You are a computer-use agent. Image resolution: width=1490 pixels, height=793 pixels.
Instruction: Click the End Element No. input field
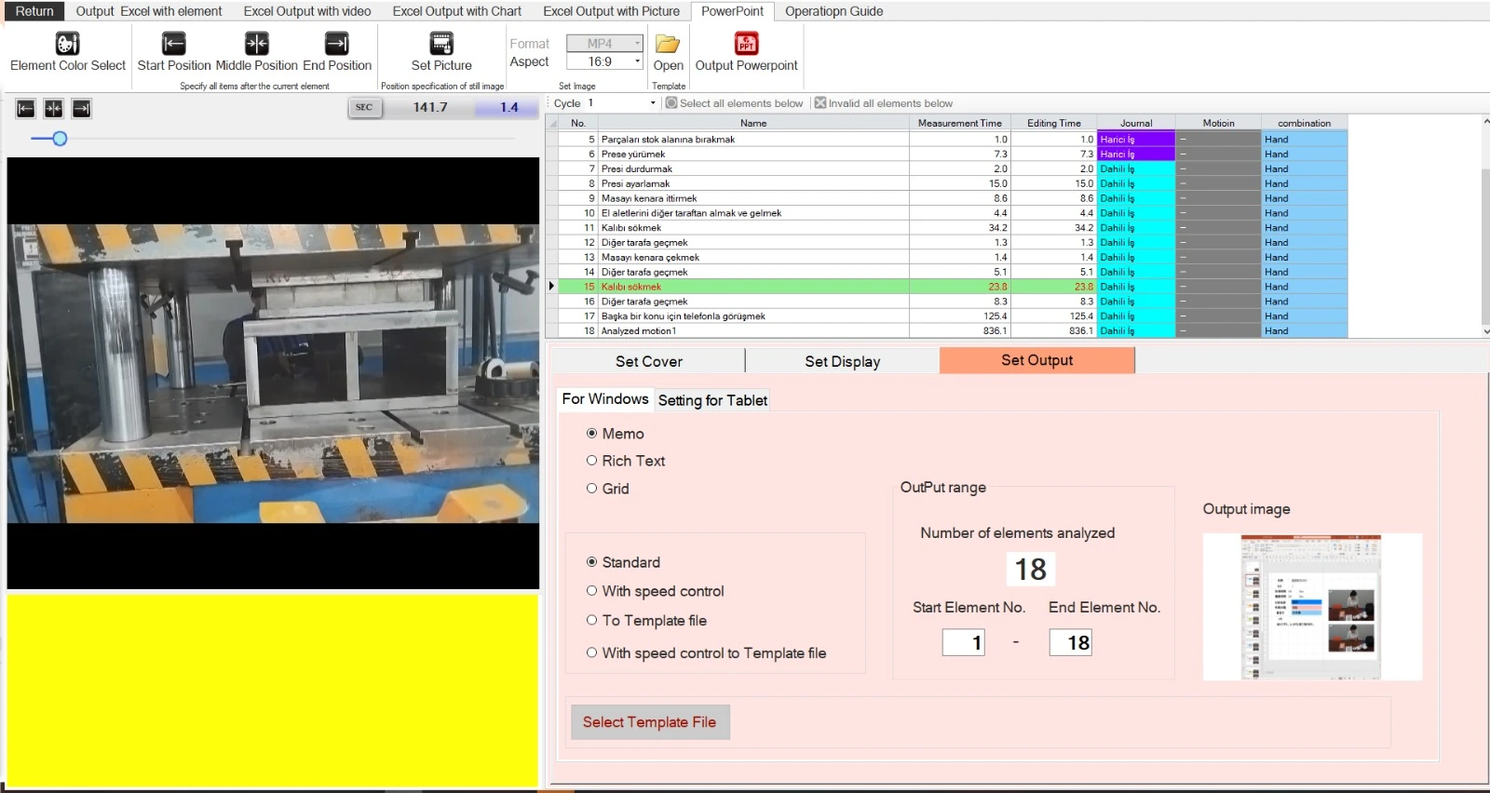(x=1070, y=642)
